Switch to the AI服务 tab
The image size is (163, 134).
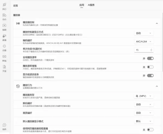[91, 5]
